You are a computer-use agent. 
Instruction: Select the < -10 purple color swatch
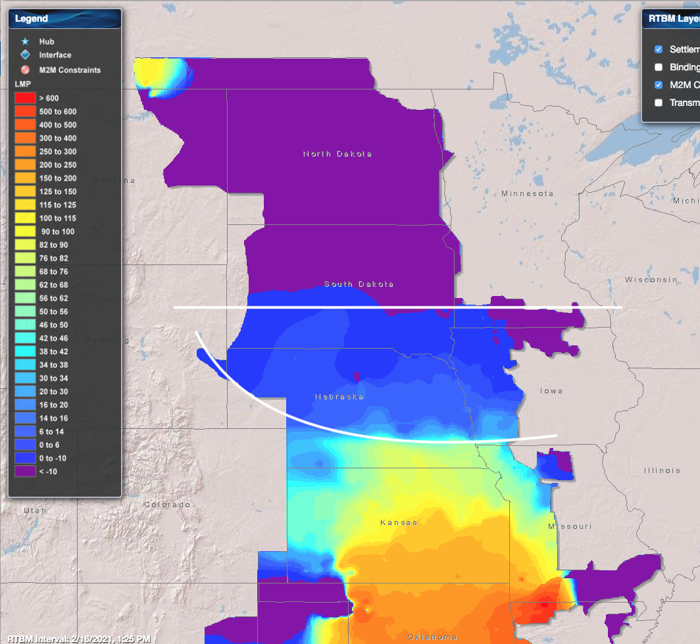pos(25,471)
